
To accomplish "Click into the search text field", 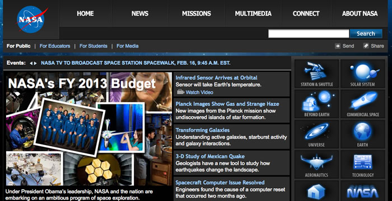I will pos(309,33).
